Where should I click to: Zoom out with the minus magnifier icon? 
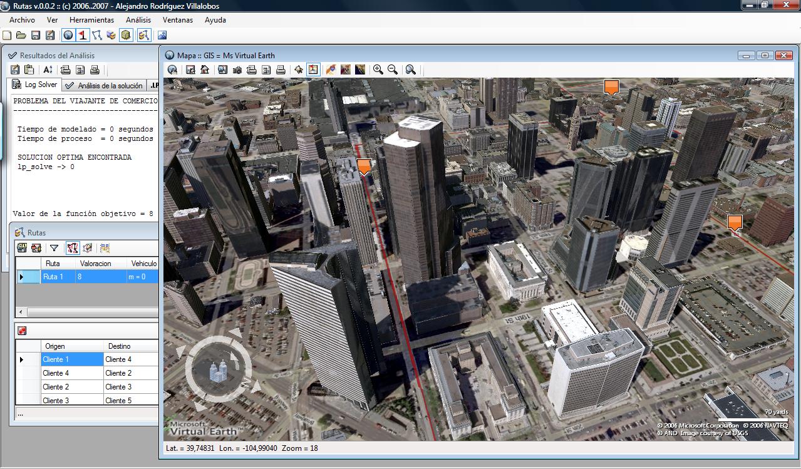pyautogui.click(x=393, y=70)
